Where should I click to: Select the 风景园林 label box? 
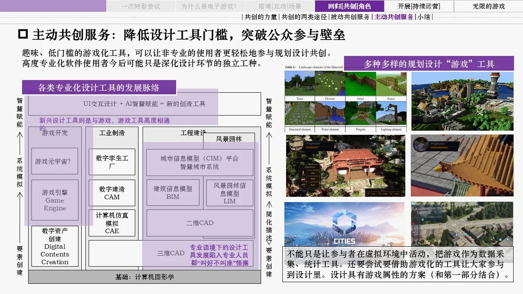[x=229, y=139]
